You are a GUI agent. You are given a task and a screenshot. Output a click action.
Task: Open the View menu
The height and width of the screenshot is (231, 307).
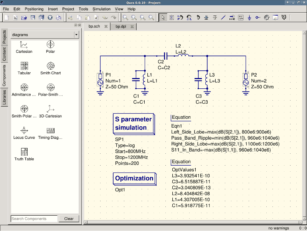click(x=119, y=9)
